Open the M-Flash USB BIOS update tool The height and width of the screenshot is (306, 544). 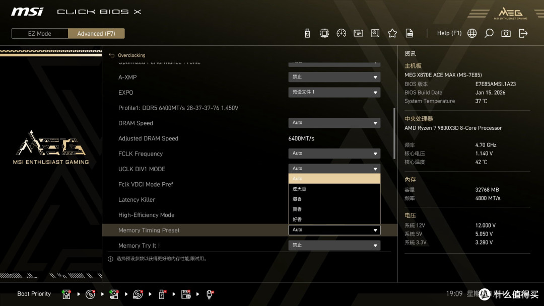click(x=307, y=33)
